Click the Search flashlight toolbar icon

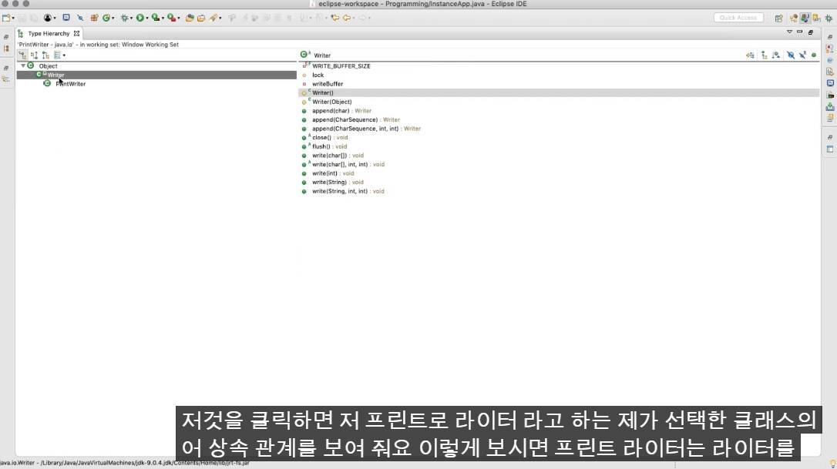[x=213, y=18]
